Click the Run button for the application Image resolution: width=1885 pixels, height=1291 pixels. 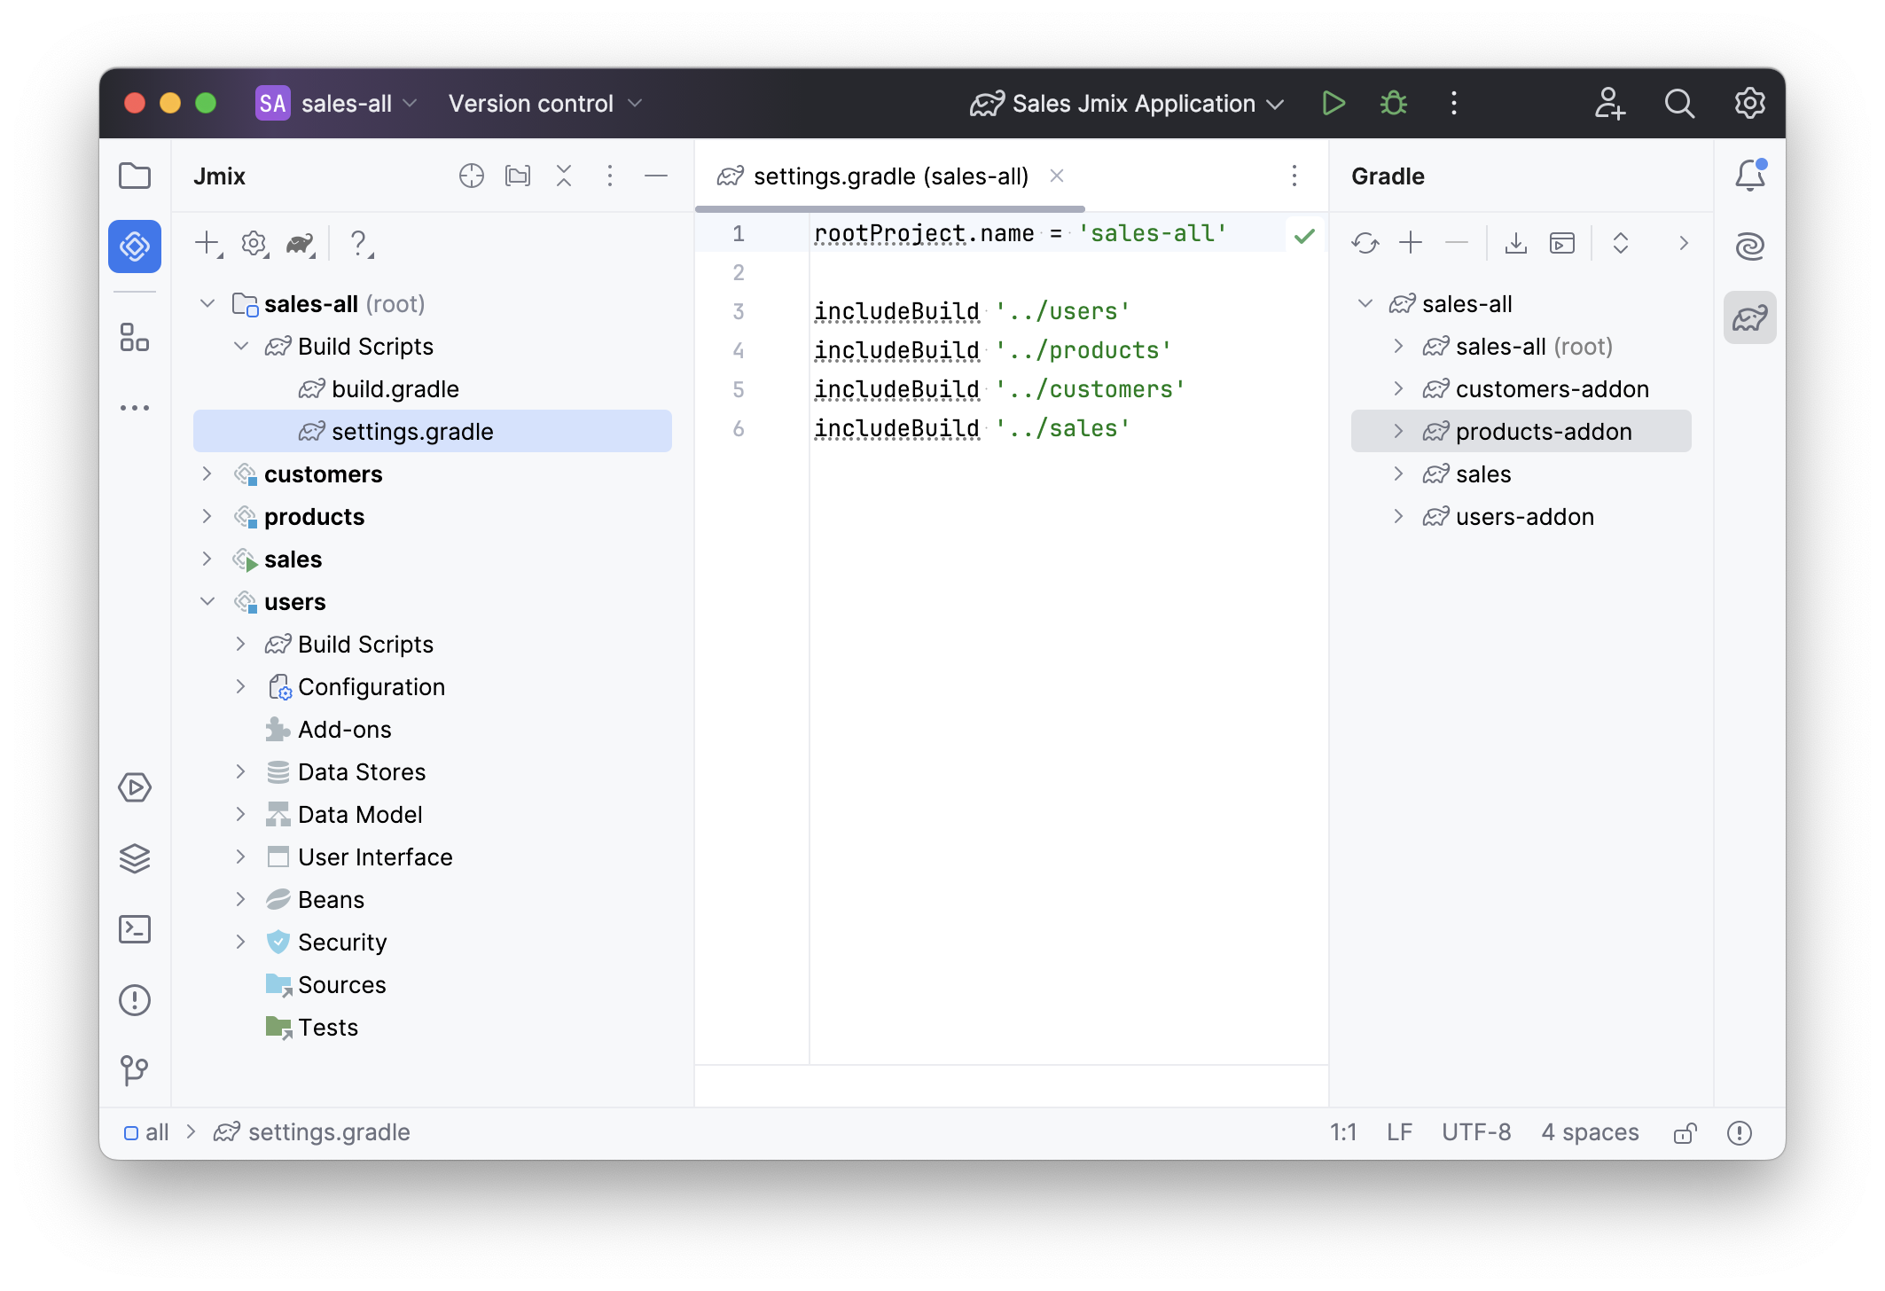pyautogui.click(x=1333, y=104)
